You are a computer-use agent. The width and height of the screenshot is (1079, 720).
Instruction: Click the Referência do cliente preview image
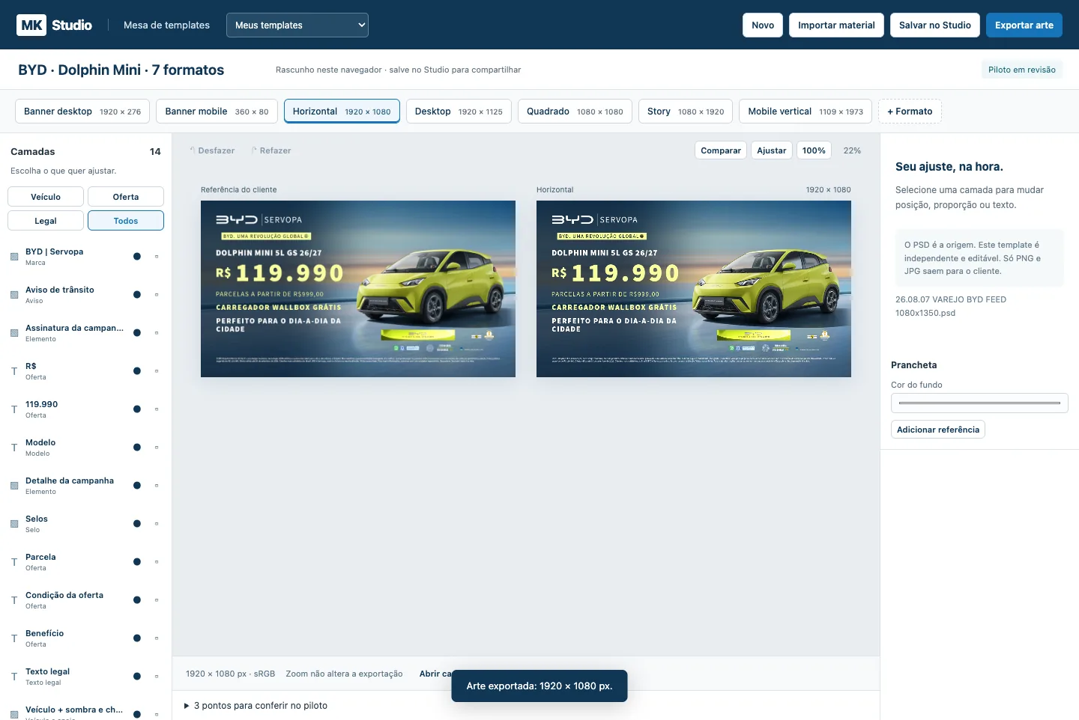tap(358, 289)
